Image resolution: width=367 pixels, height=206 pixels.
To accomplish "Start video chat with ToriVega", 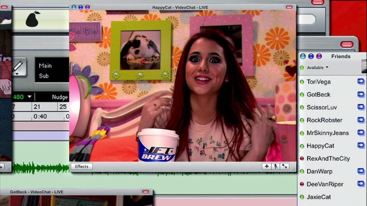I will click(361, 81).
